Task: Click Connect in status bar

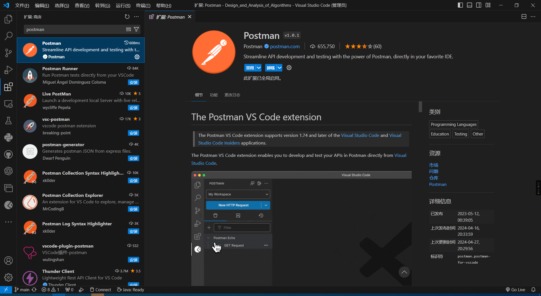Action: [x=100, y=290]
